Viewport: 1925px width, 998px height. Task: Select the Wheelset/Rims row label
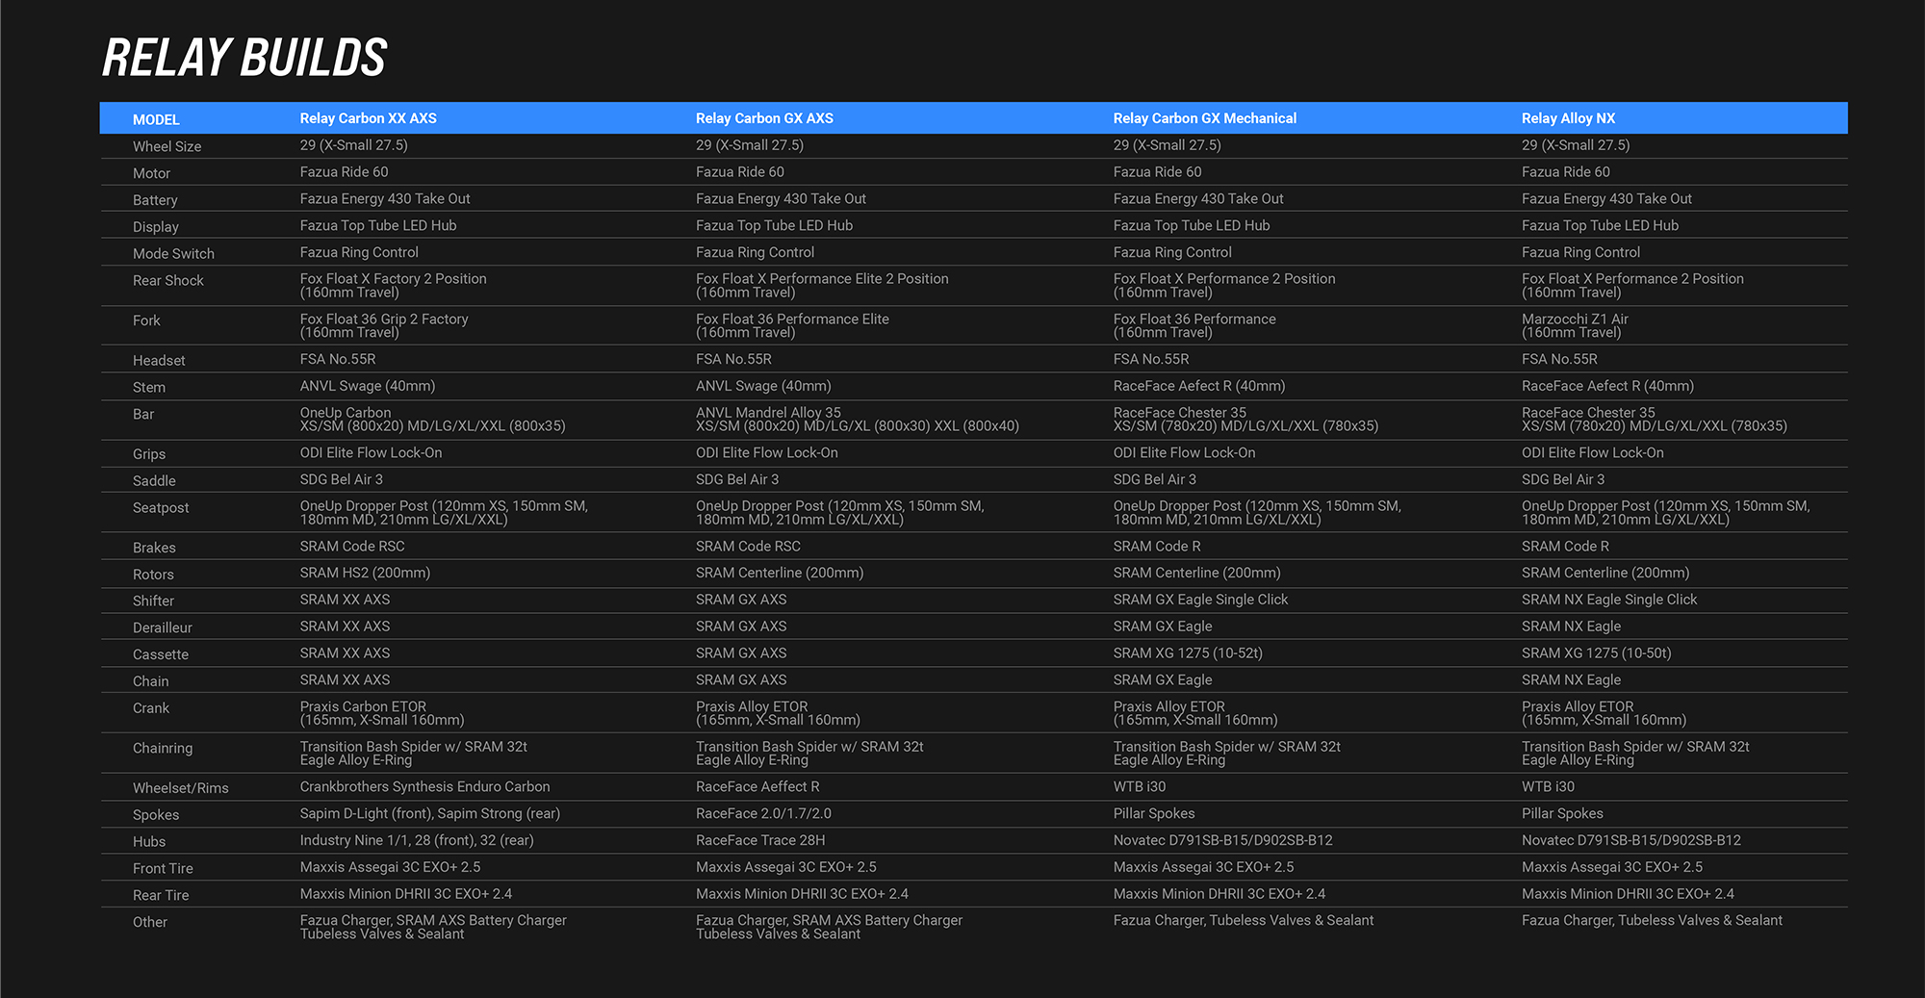pyautogui.click(x=181, y=789)
